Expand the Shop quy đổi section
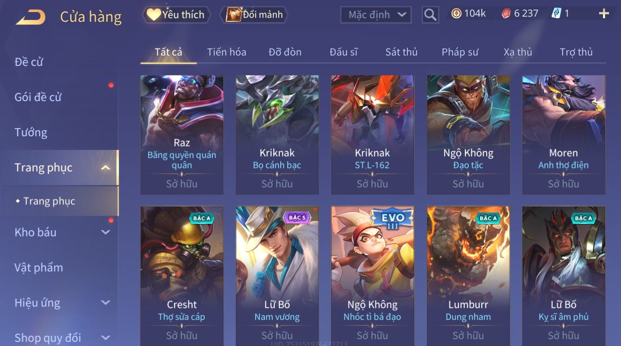The image size is (621, 346). pos(106,338)
